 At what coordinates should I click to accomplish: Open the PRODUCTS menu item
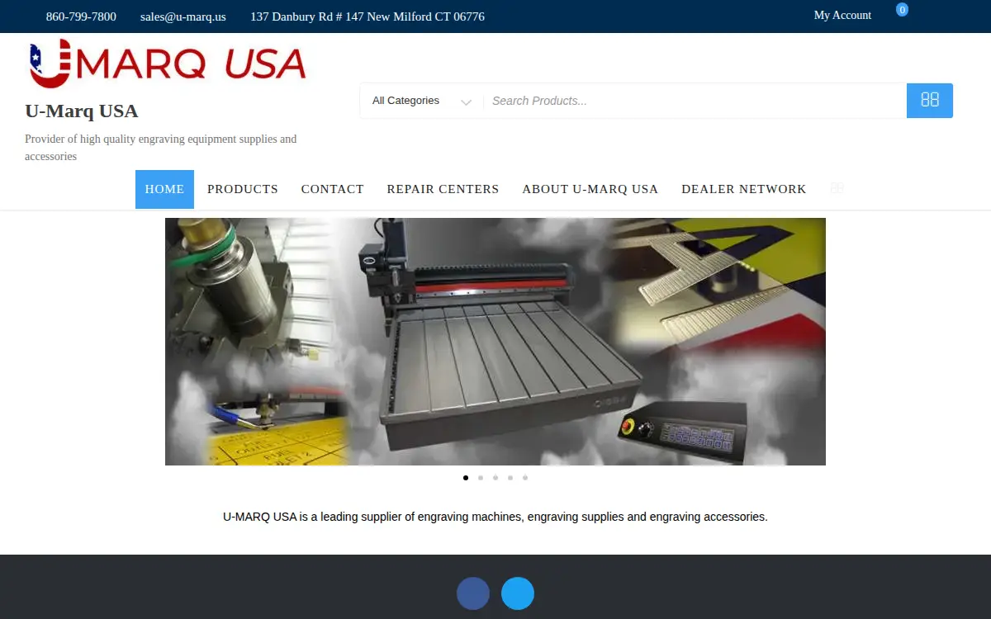[243, 189]
